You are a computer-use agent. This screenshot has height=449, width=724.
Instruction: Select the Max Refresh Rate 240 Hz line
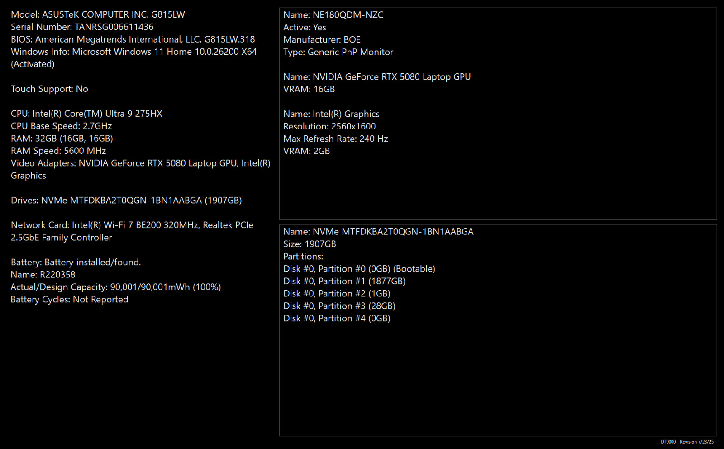(336, 139)
